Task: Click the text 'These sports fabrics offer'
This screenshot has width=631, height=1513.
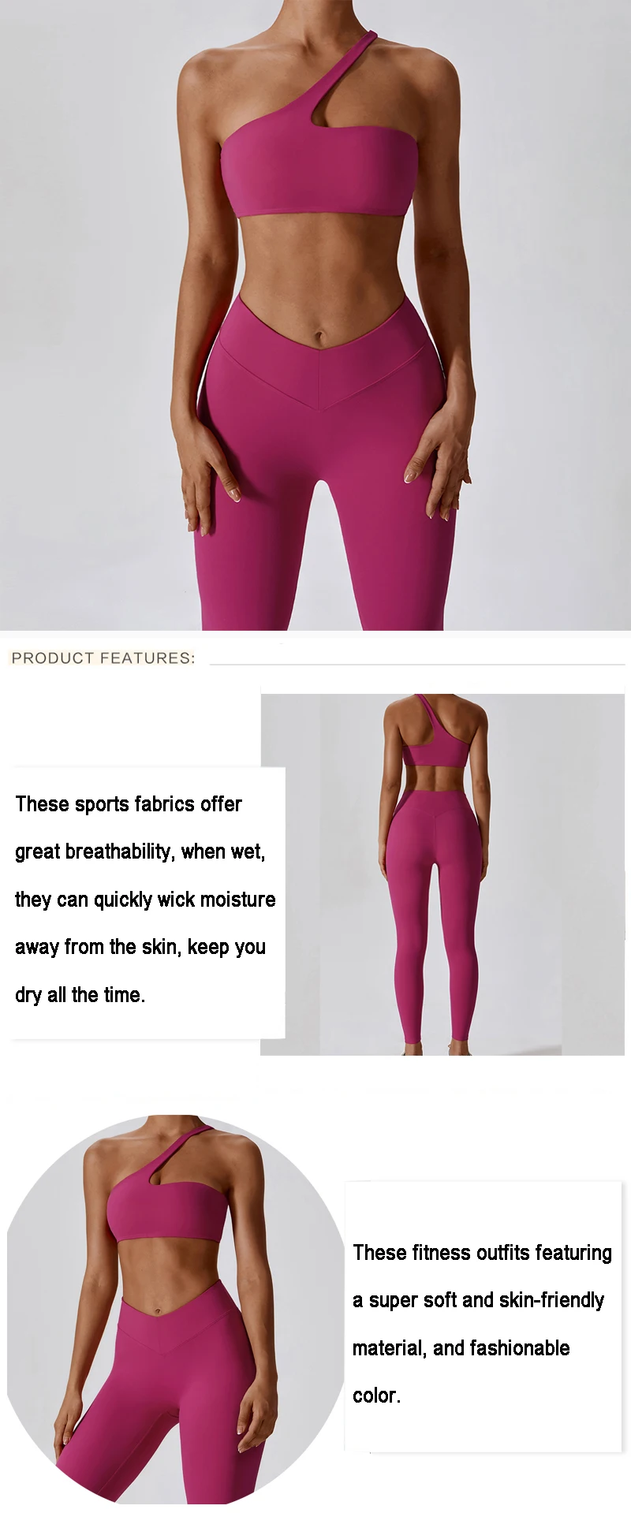Action: pos(129,804)
